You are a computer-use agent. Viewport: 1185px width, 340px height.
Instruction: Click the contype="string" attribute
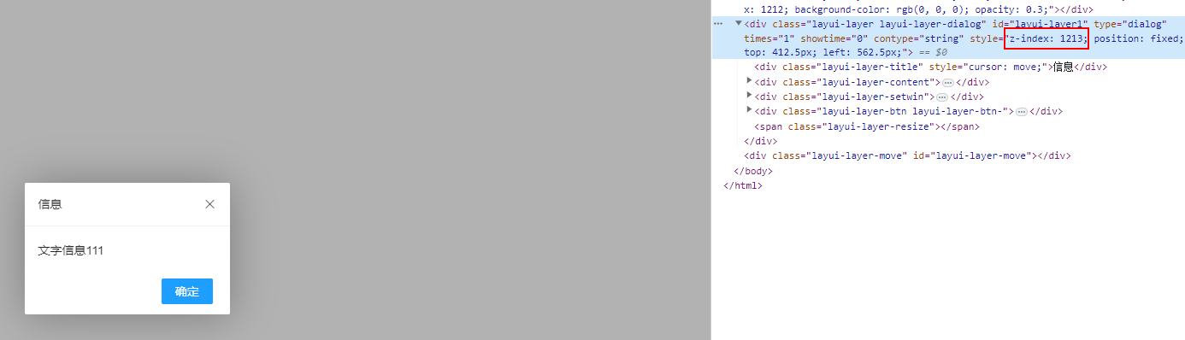920,38
